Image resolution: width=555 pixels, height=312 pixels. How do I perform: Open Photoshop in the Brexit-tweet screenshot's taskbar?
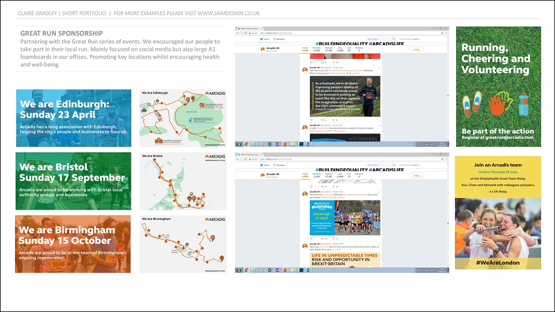click(301, 270)
